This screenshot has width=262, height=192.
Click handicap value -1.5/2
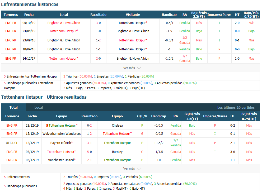(169, 58)
